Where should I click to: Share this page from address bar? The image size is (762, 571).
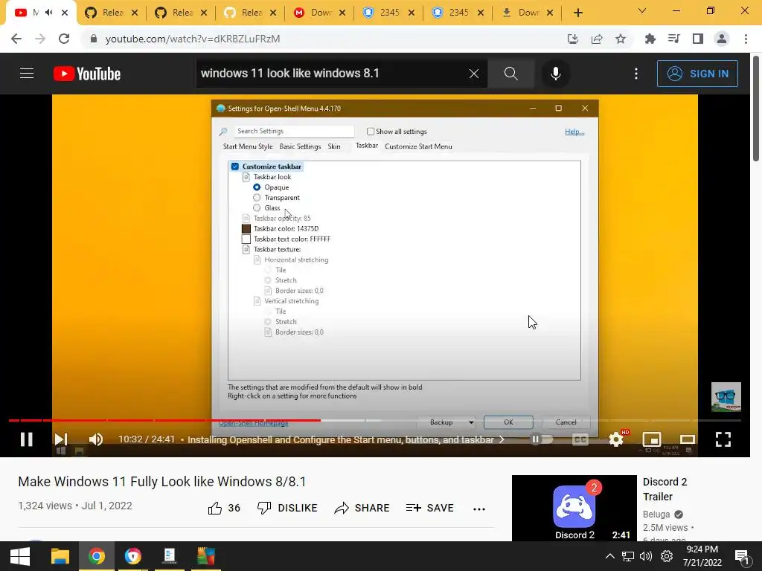(x=597, y=39)
